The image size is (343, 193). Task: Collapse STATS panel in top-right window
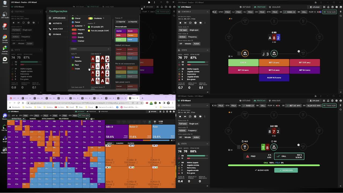[x=207, y=50]
